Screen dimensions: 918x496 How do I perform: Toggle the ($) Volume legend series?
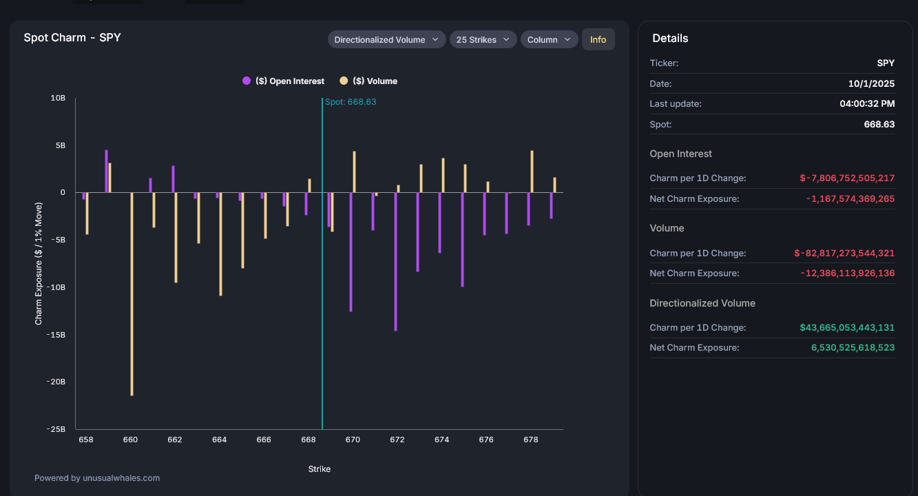click(368, 81)
